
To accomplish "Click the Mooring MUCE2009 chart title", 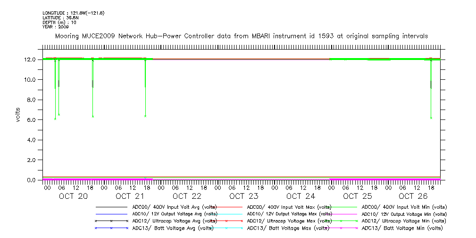I will tap(242, 36).
